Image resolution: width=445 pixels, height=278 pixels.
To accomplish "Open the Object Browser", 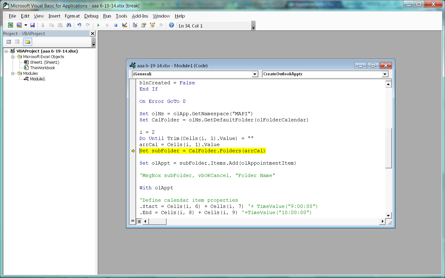I will click(x=152, y=25).
